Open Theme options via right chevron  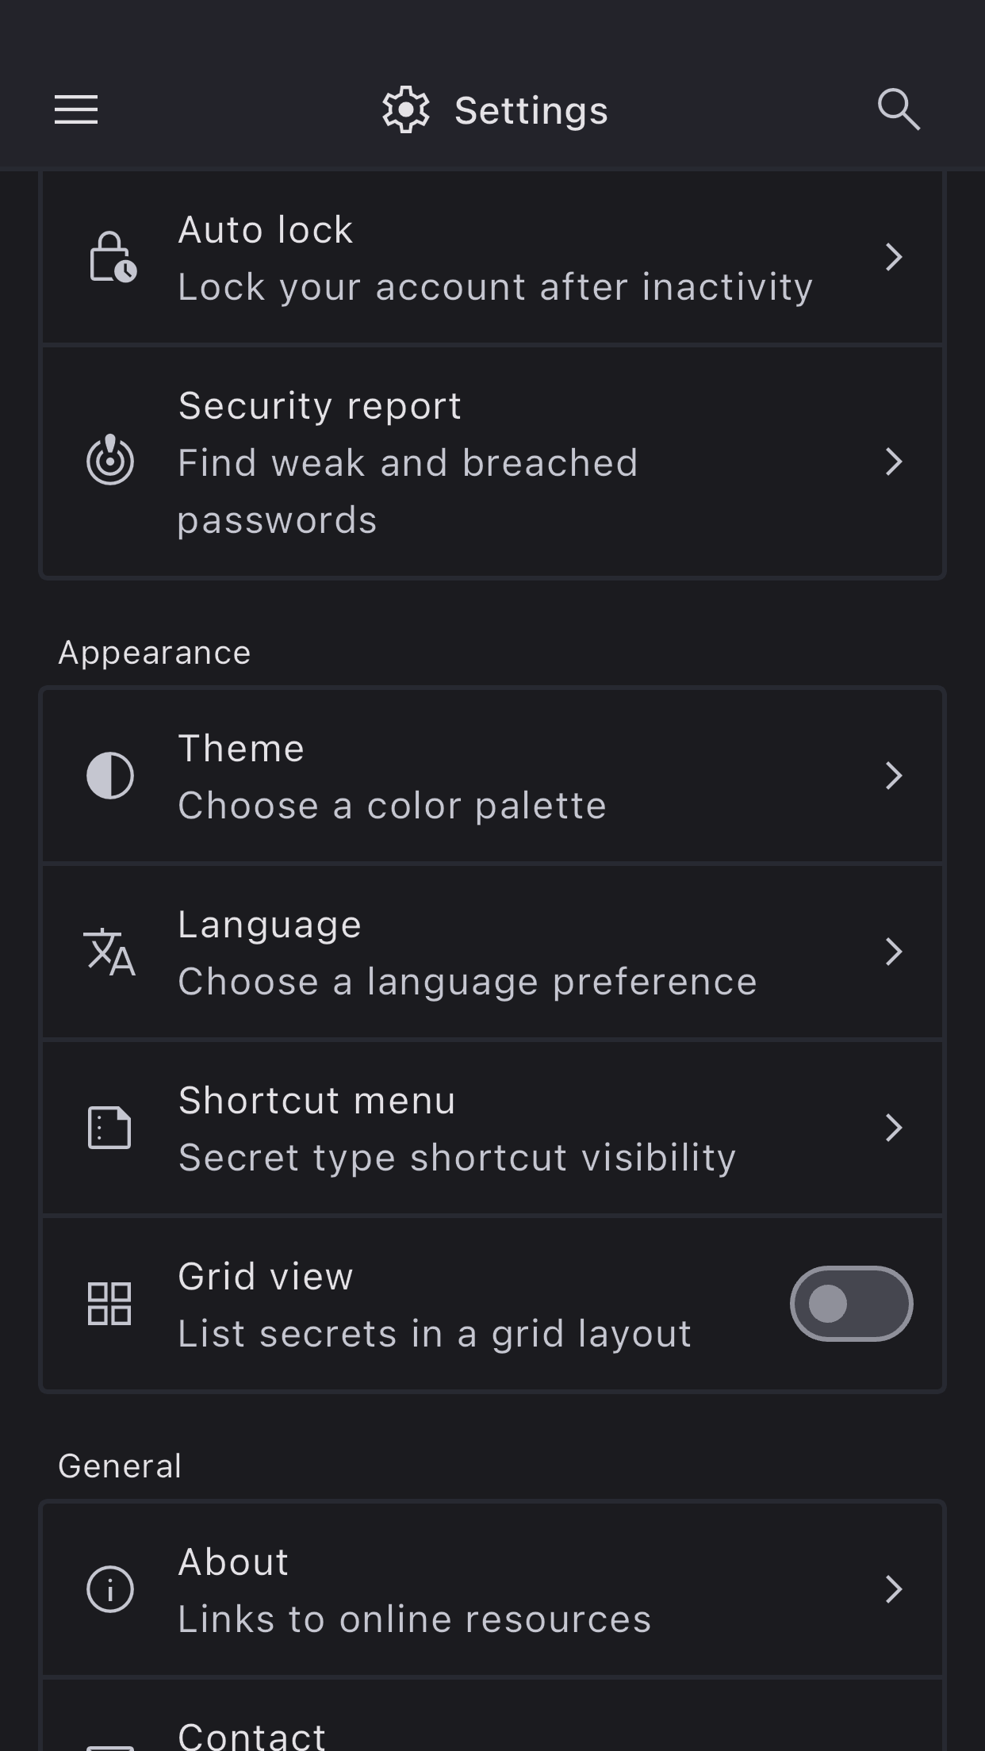pos(894,776)
